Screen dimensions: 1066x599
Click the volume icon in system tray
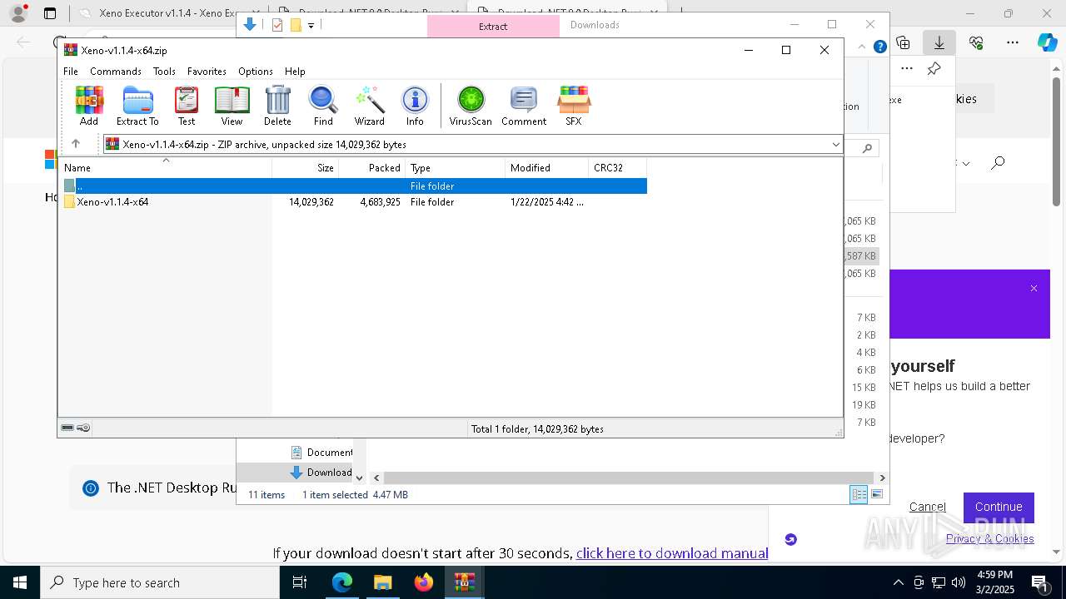tap(959, 582)
